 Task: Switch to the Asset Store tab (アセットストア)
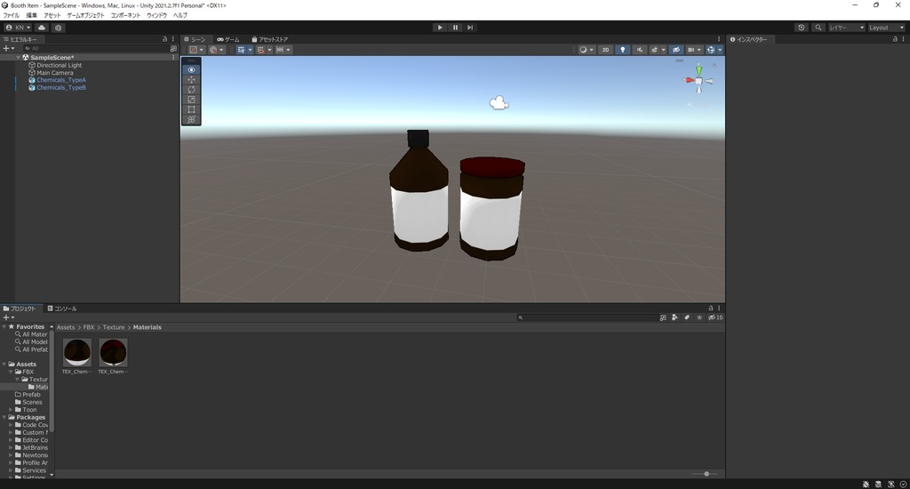tap(270, 39)
